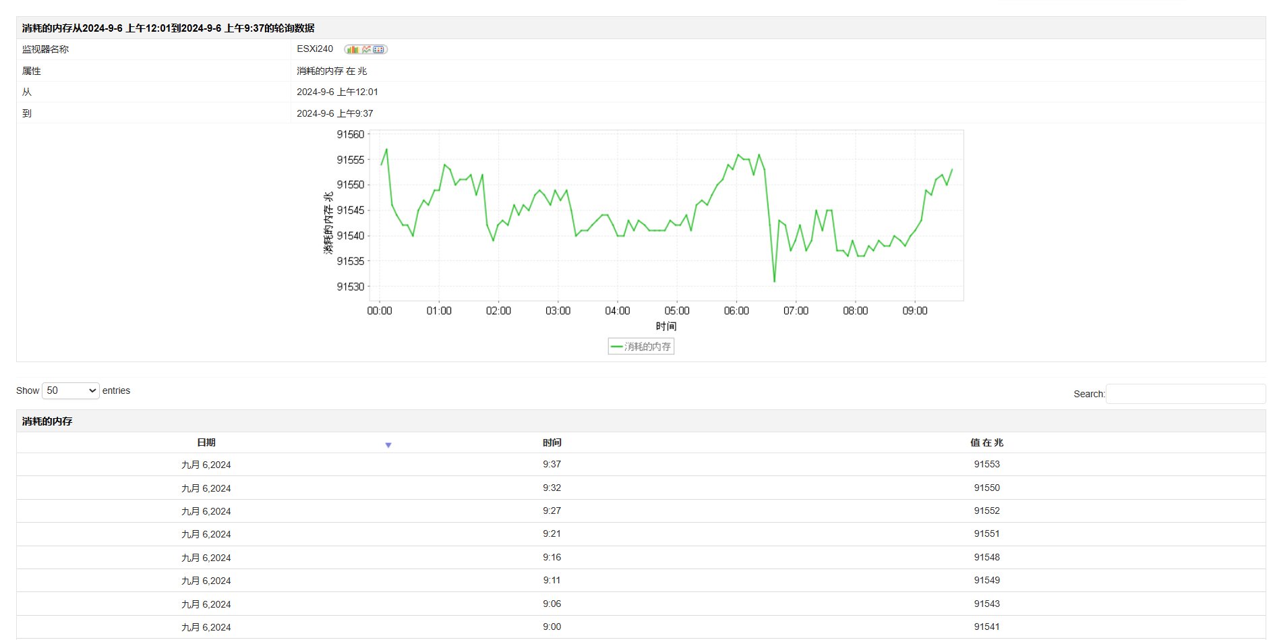Viewport: 1273px width, 640px height.
Task: Sort the table by the 日期 header
Action: coord(206,442)
